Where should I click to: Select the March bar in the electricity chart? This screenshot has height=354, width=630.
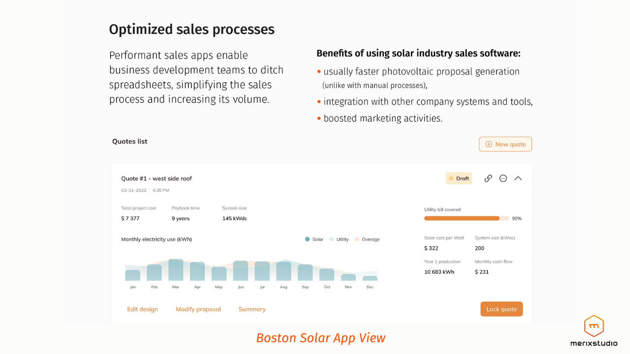point(176,269)
